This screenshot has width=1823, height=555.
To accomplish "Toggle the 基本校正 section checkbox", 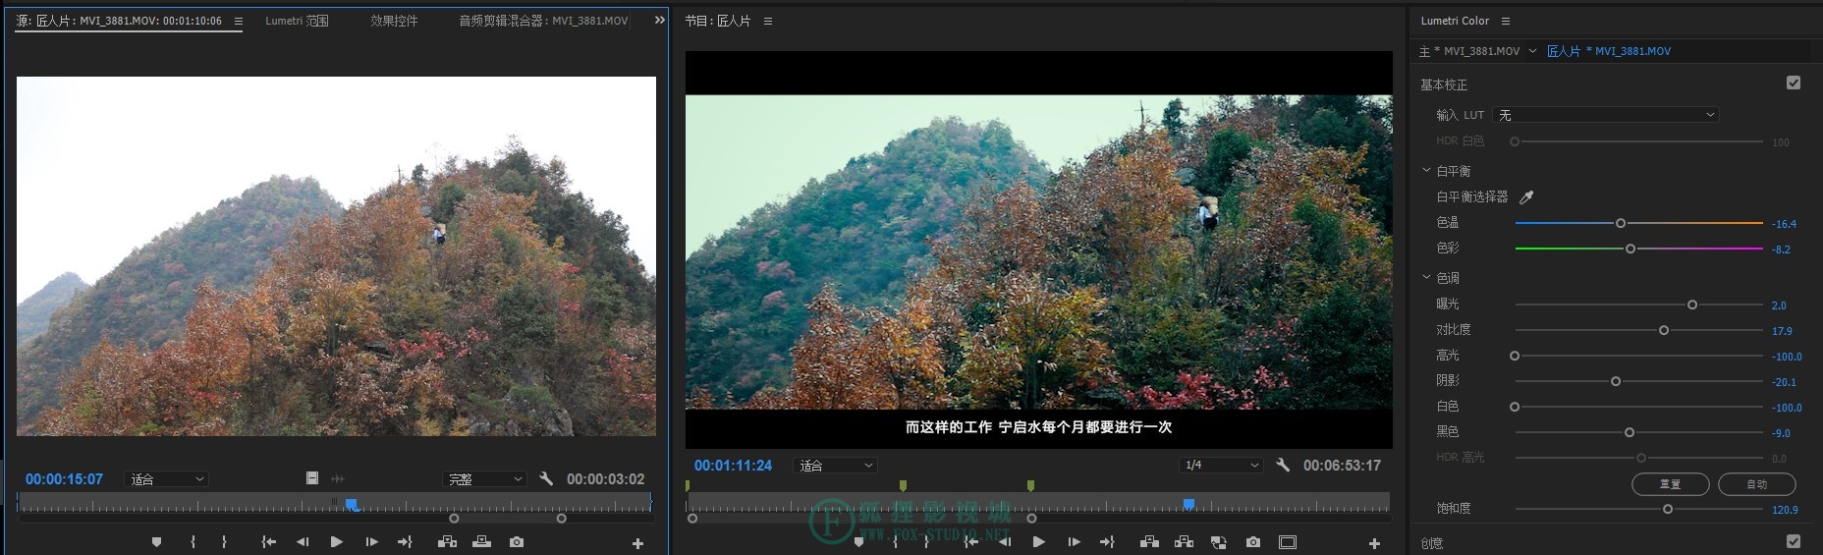I will pyautogui.click(x=1794, y=83).
